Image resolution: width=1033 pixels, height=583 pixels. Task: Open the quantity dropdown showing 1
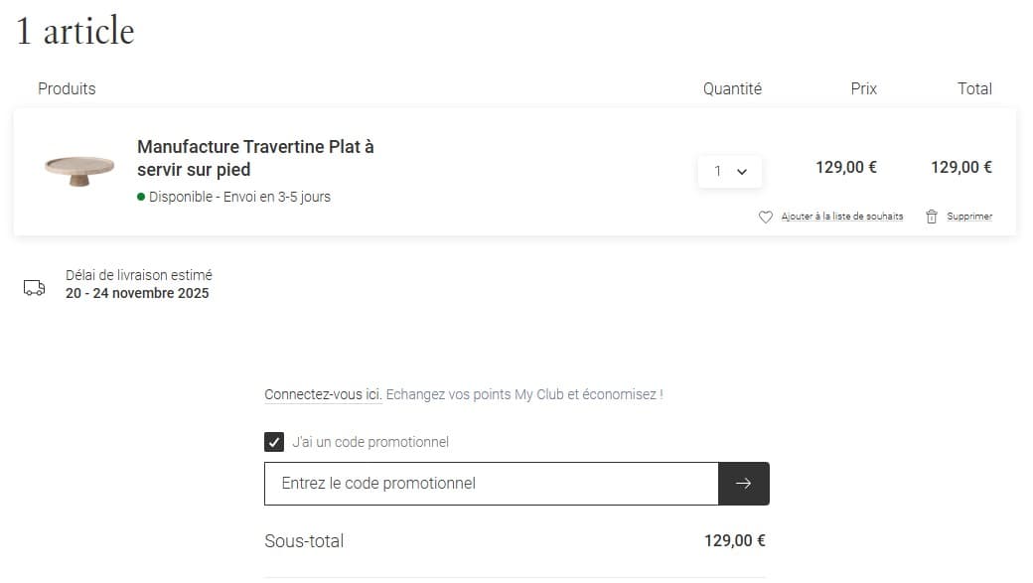point(729,171)
